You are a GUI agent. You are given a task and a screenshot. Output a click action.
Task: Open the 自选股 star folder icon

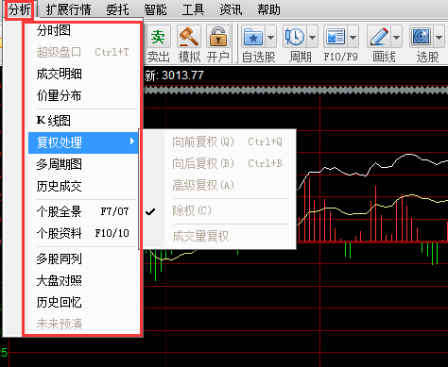coord(253,37)
